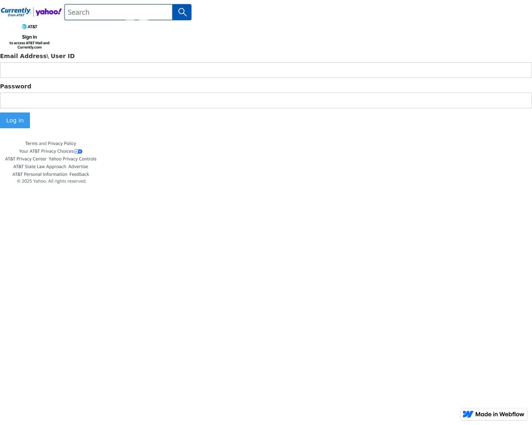Open the AT&T Privacy Center link
Viewport: 532px width, 425px height.
click(x=26, y=159)
